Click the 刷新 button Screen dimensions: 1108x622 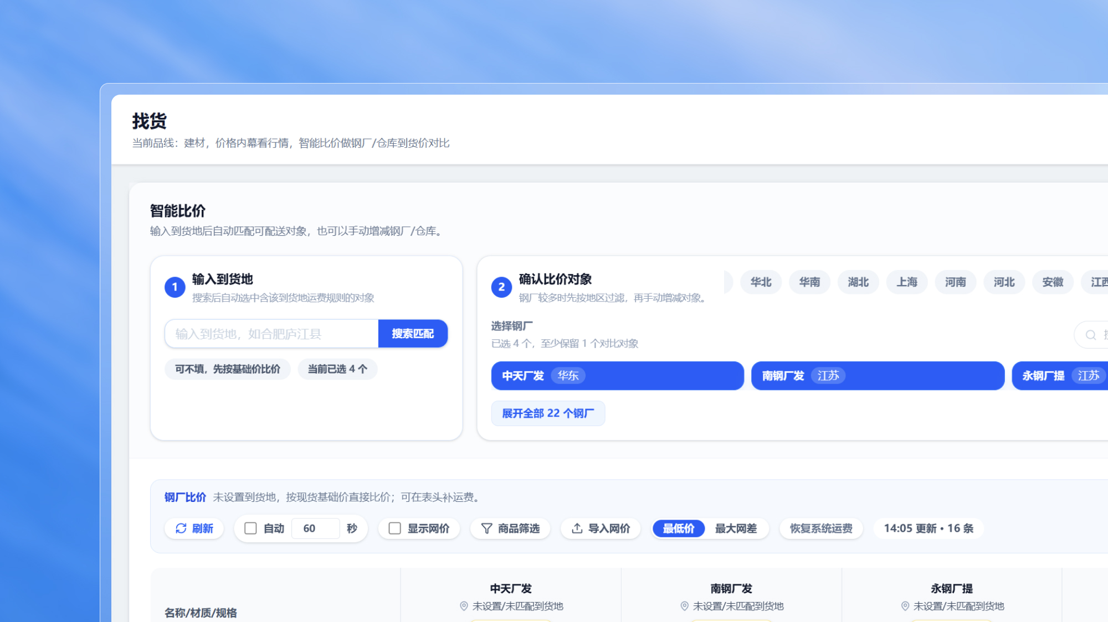click(x=194, y=528)
